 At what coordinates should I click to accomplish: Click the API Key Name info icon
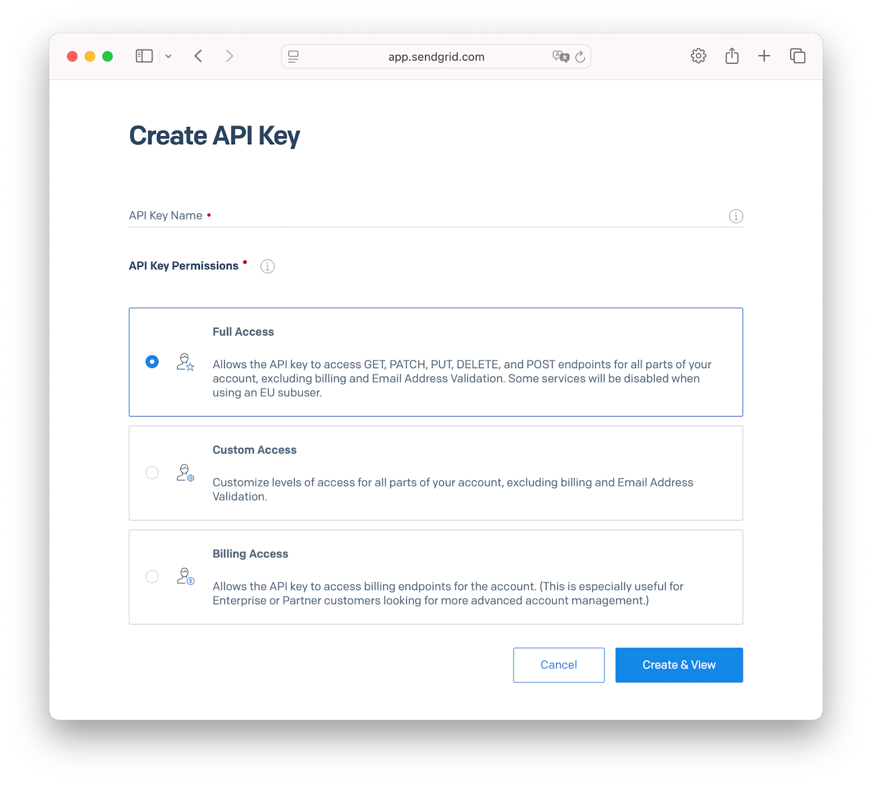(x=736, y=216)
